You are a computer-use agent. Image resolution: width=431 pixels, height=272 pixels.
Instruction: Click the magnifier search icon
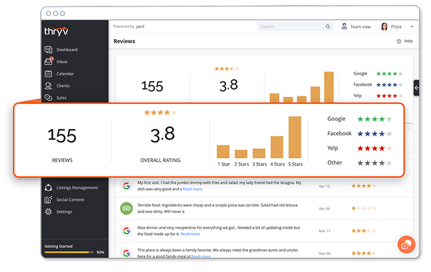(328, 27)
